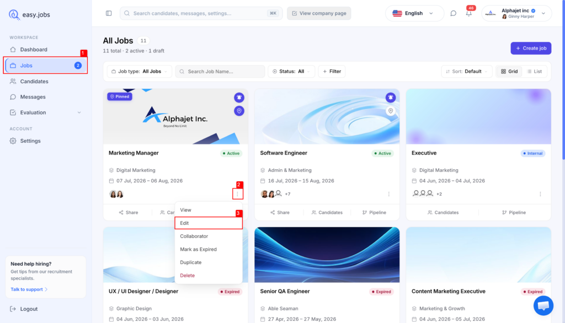Select Delete from the context menu

point(209,276)
